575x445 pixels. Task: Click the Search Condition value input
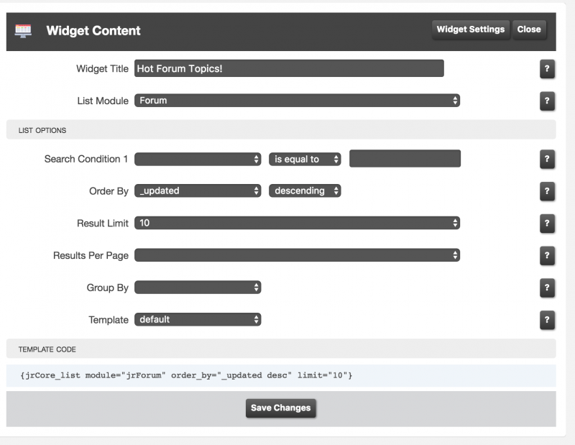click(405, 159)
